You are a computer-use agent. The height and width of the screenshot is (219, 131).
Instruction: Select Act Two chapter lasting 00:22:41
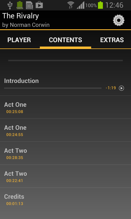pos(65,176)
